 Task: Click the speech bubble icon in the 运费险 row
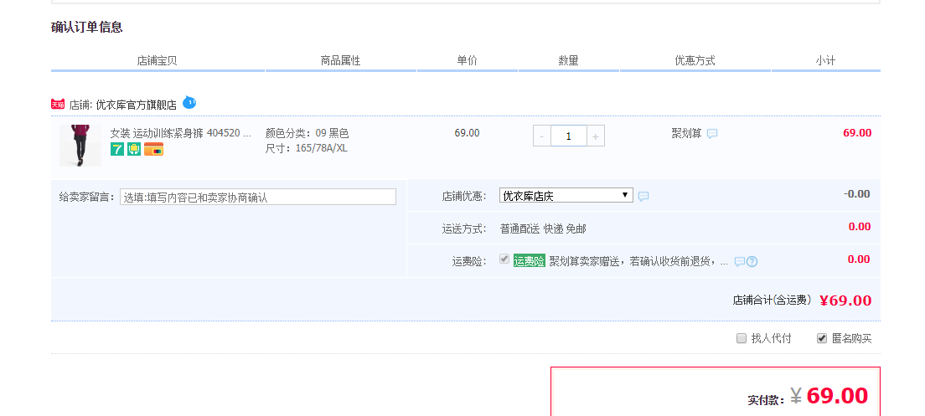coord(739,262)
